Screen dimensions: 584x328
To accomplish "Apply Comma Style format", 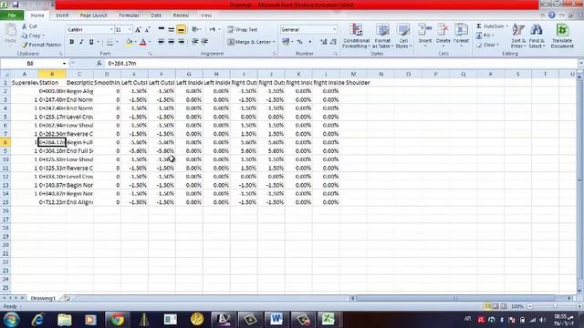I will tap(309, 42).
